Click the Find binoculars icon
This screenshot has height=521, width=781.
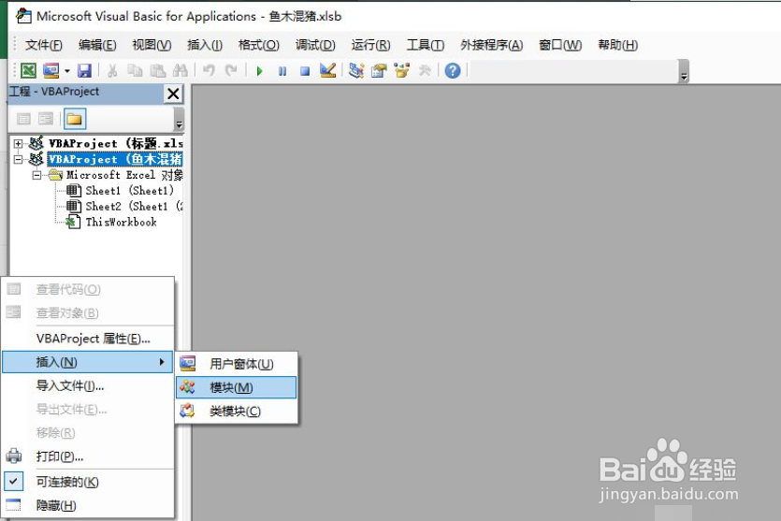(180, 71)
